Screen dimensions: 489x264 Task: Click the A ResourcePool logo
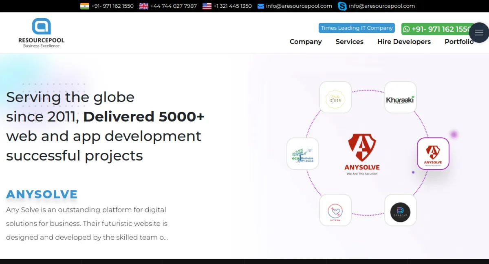tap(41, 33)
